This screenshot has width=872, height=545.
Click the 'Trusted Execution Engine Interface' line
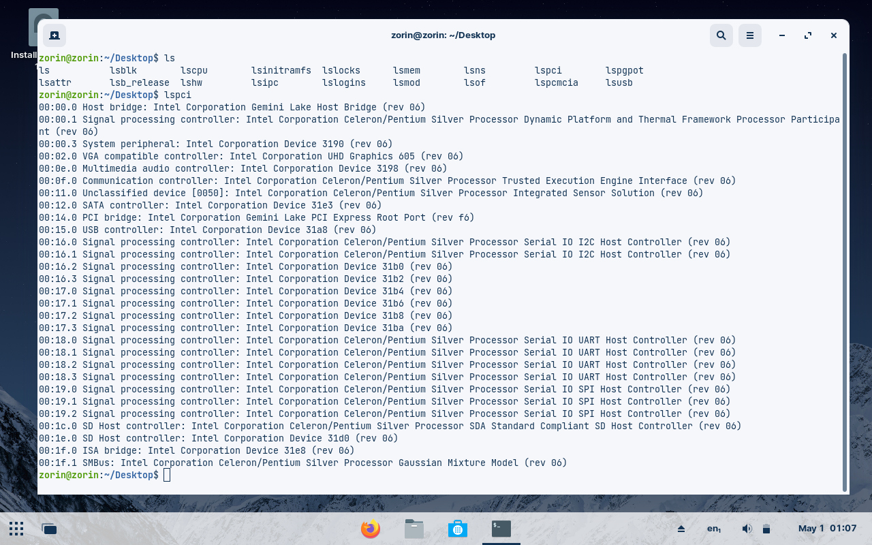pos(388,181)
